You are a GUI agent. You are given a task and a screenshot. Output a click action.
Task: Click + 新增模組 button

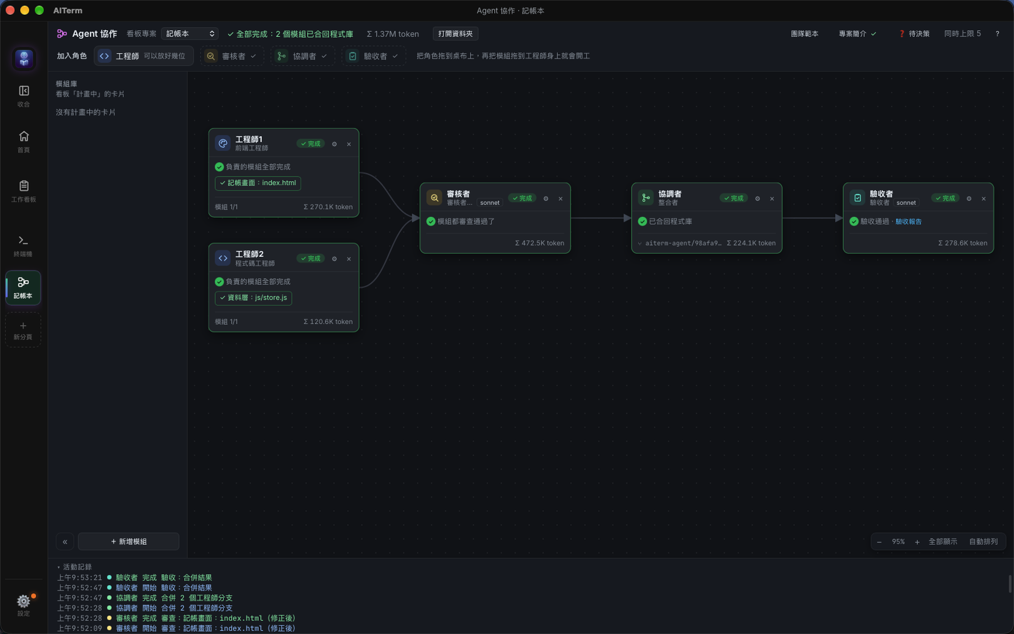click(x=128, y=542)
